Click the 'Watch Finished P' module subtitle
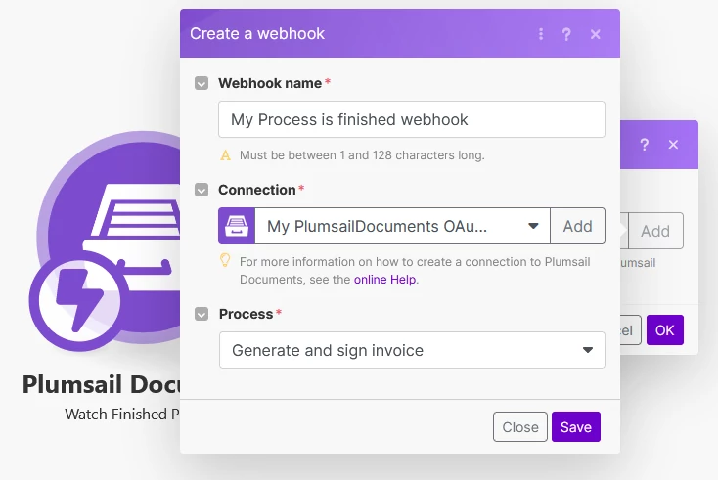 122,415
